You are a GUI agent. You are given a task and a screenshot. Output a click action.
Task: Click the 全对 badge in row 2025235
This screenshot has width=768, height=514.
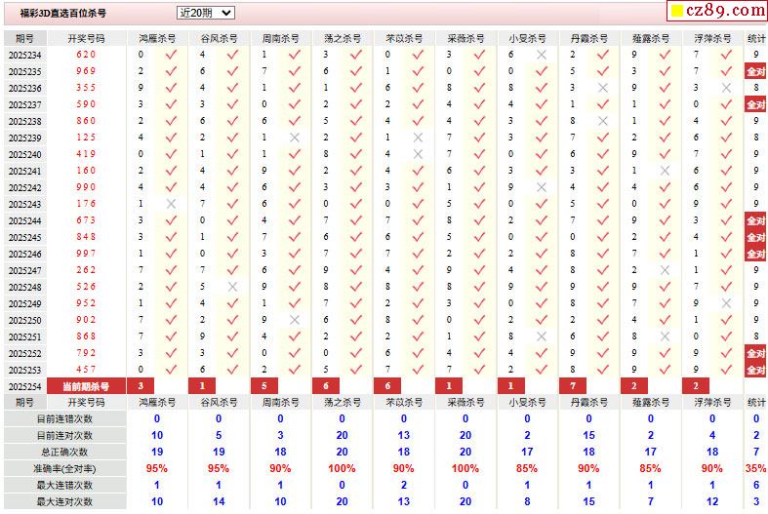[755, 71]
